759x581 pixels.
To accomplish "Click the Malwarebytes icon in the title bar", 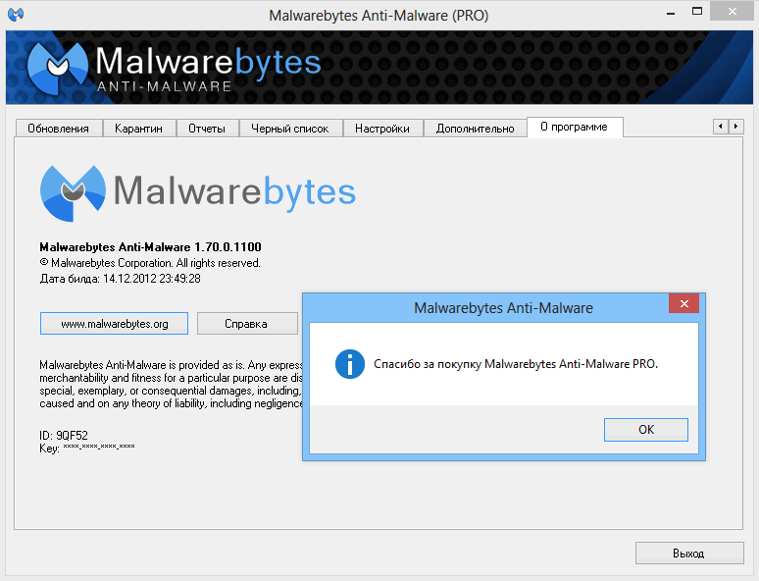I will 16,15.
